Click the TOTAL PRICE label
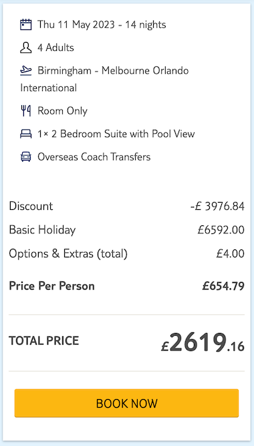Viewport: 254px width, 446px height. pyautogui.click(x=44, y=340)
